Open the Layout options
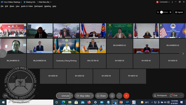Image resolution: width=186 pixels, height=105 pixels. coord(179,12)
